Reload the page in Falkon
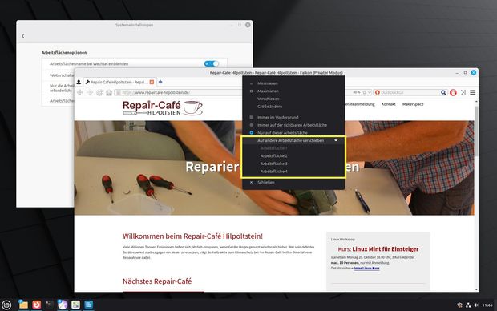The width and height of the screenshot is (497, 311). tap(99, 92)
